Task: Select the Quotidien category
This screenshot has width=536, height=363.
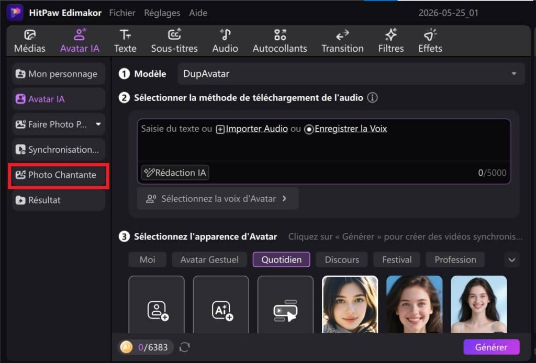Action: point(281,259)
